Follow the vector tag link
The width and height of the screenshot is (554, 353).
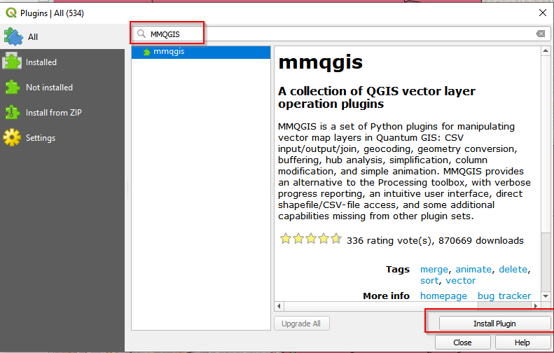(x=460, y=281)
